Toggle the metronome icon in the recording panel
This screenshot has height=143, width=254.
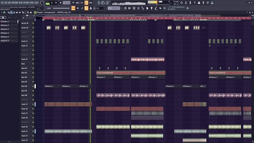[73, 3]
